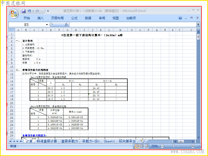Screen dimensions: 208x156
Task: Click the Office button orb
Action: [14, 14]
